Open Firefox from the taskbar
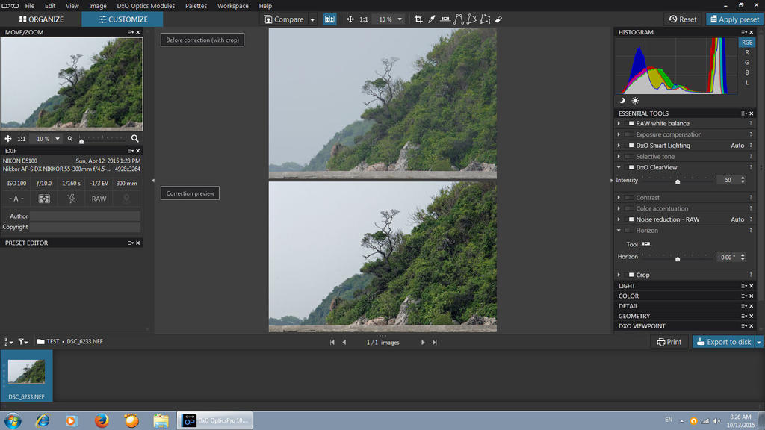 [x=102, y=420]
